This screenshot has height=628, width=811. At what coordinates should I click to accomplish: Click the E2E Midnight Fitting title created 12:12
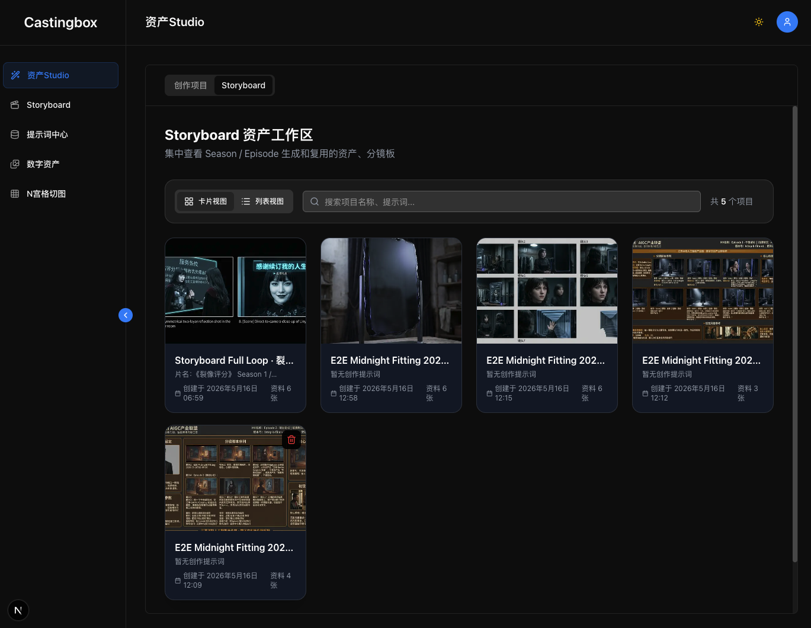[x=701, y=360]
